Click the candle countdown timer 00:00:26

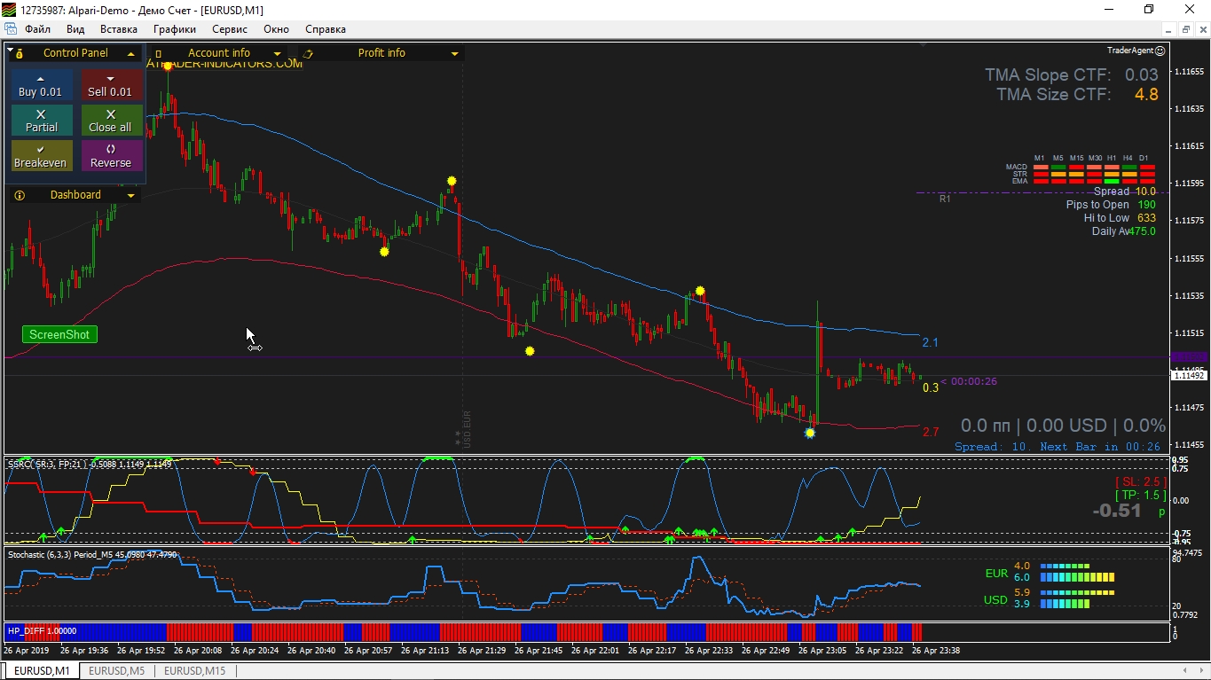point(973,382)
